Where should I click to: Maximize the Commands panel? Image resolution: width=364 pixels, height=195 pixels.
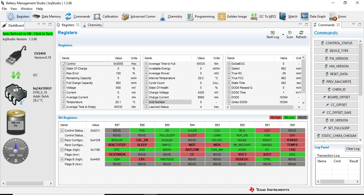[360, 25]
